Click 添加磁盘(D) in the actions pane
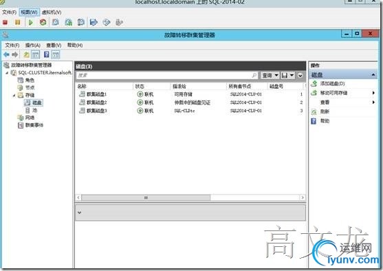This screenshot has height=271, width=383. pyautogui.click(x=332, y=84)
